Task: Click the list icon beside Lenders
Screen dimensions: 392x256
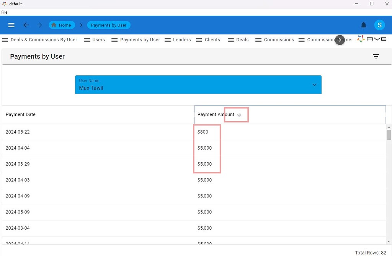Action: (167, 40)
